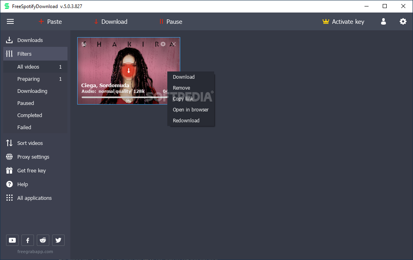Click the Downloads tray icon
The image size is (413, 260).
[x=9, y=40]
